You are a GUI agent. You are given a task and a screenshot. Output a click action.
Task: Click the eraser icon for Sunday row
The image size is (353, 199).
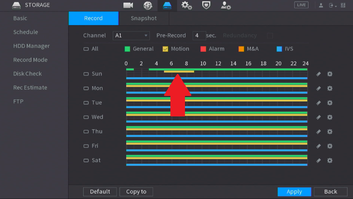click(x=318, y=74)
